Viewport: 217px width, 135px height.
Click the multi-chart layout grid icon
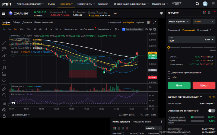(148, 22)
